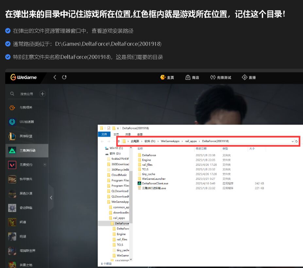303x268 pixels.
Task: Open the WeGame 主页 tab
Action: (x=167, y=77)
